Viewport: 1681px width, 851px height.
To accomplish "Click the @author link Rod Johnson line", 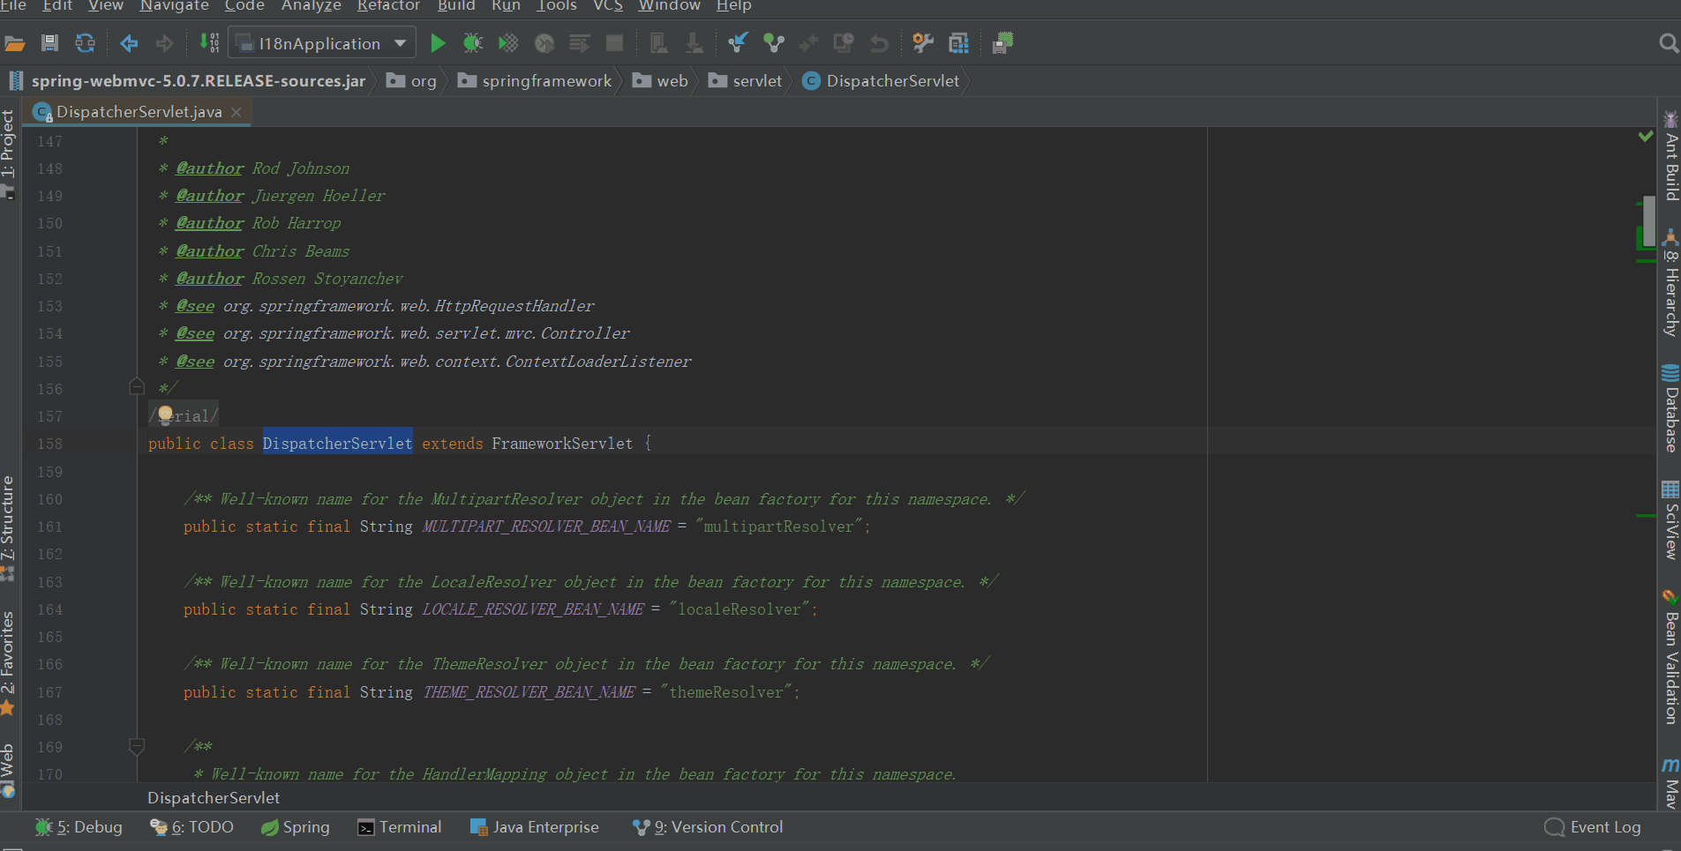I will pyautogui.click(x=210, y=168).
